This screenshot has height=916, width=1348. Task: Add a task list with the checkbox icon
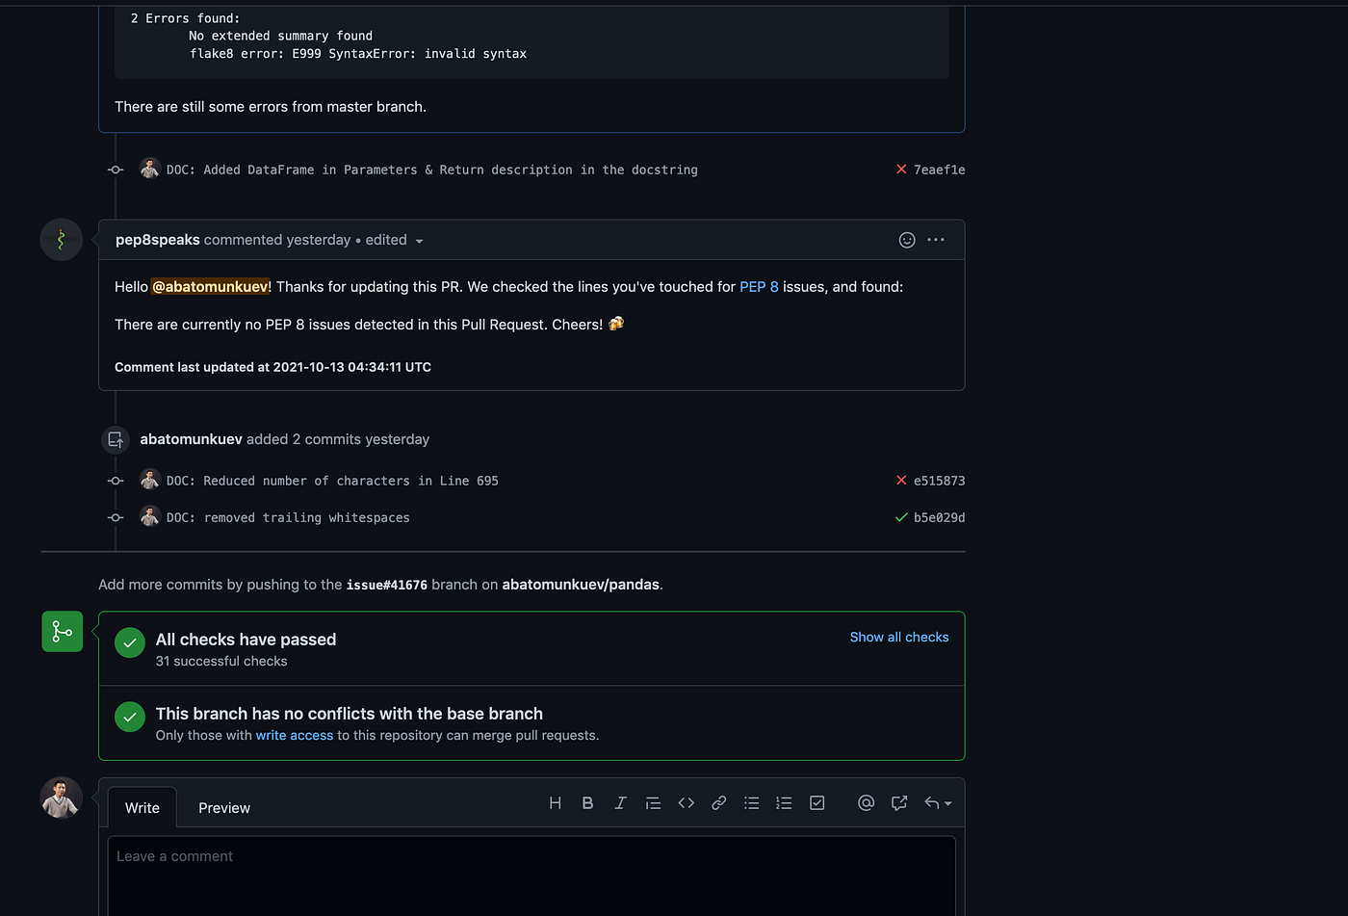tap(817, 802)
